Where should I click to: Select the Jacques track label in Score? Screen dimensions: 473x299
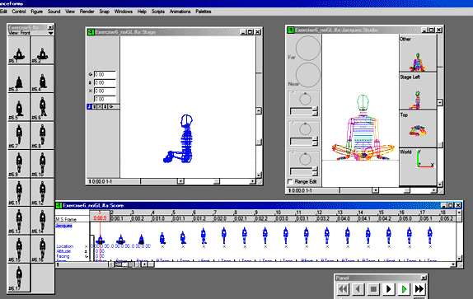64,226
